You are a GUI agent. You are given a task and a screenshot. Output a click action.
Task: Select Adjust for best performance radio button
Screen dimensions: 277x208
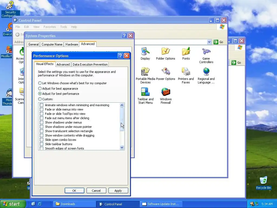click(x=59, y=94)
